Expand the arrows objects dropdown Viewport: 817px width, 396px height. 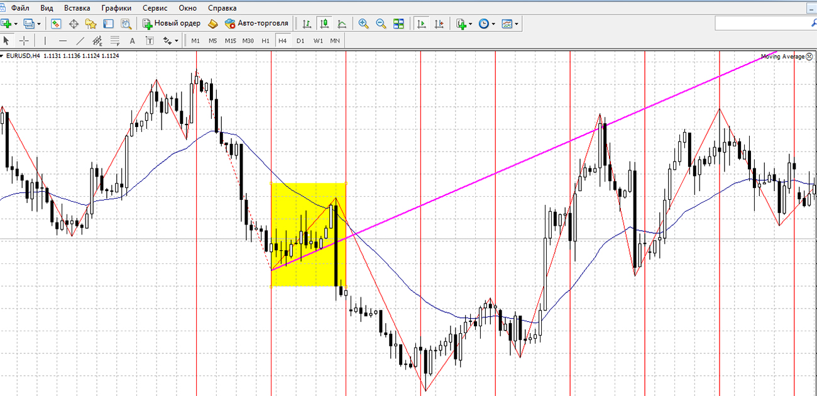click(177, 41)
